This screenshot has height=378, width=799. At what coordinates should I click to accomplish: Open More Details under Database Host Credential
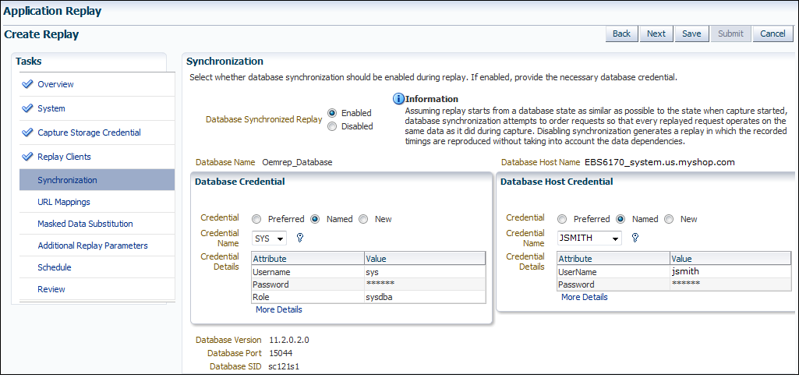(585, 297)
